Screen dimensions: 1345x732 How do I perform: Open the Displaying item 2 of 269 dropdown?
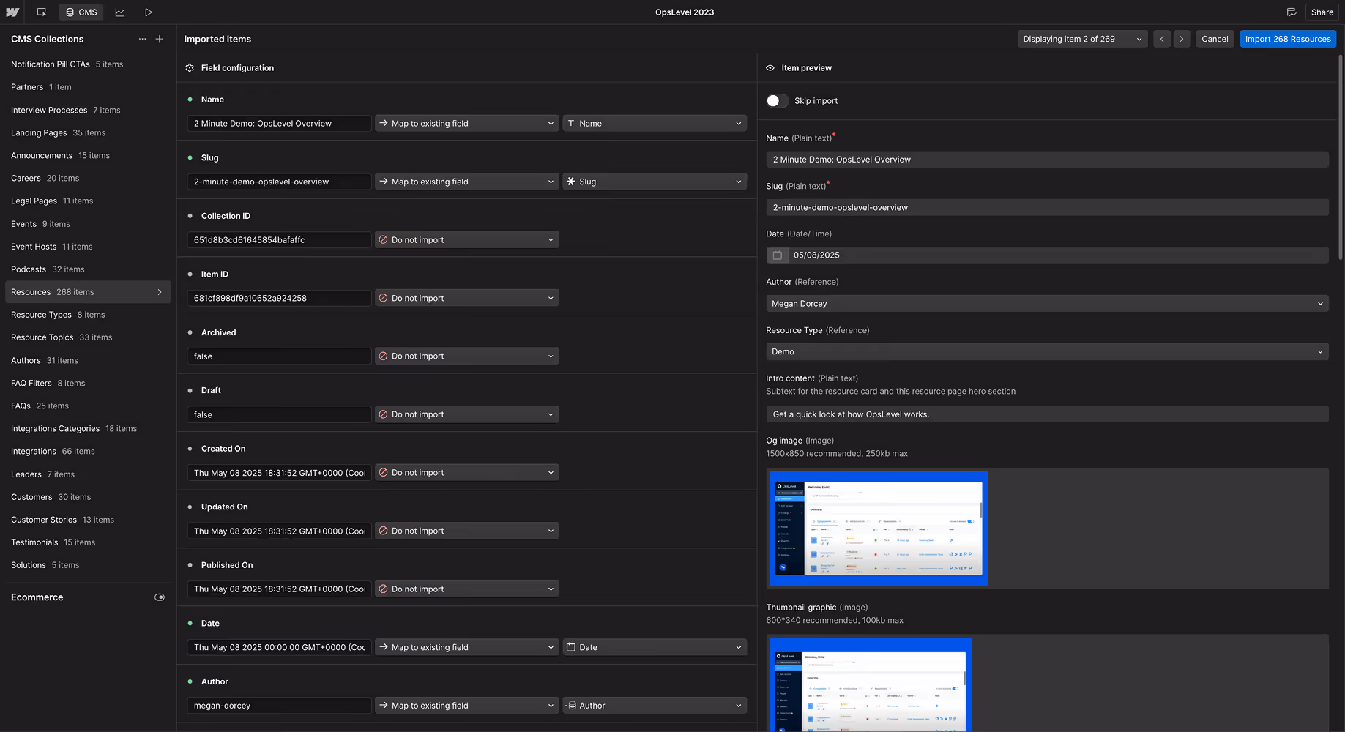[x=1083, y=39]
